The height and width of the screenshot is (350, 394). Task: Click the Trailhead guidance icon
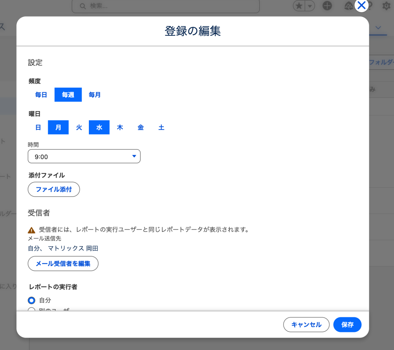[349, 6]
